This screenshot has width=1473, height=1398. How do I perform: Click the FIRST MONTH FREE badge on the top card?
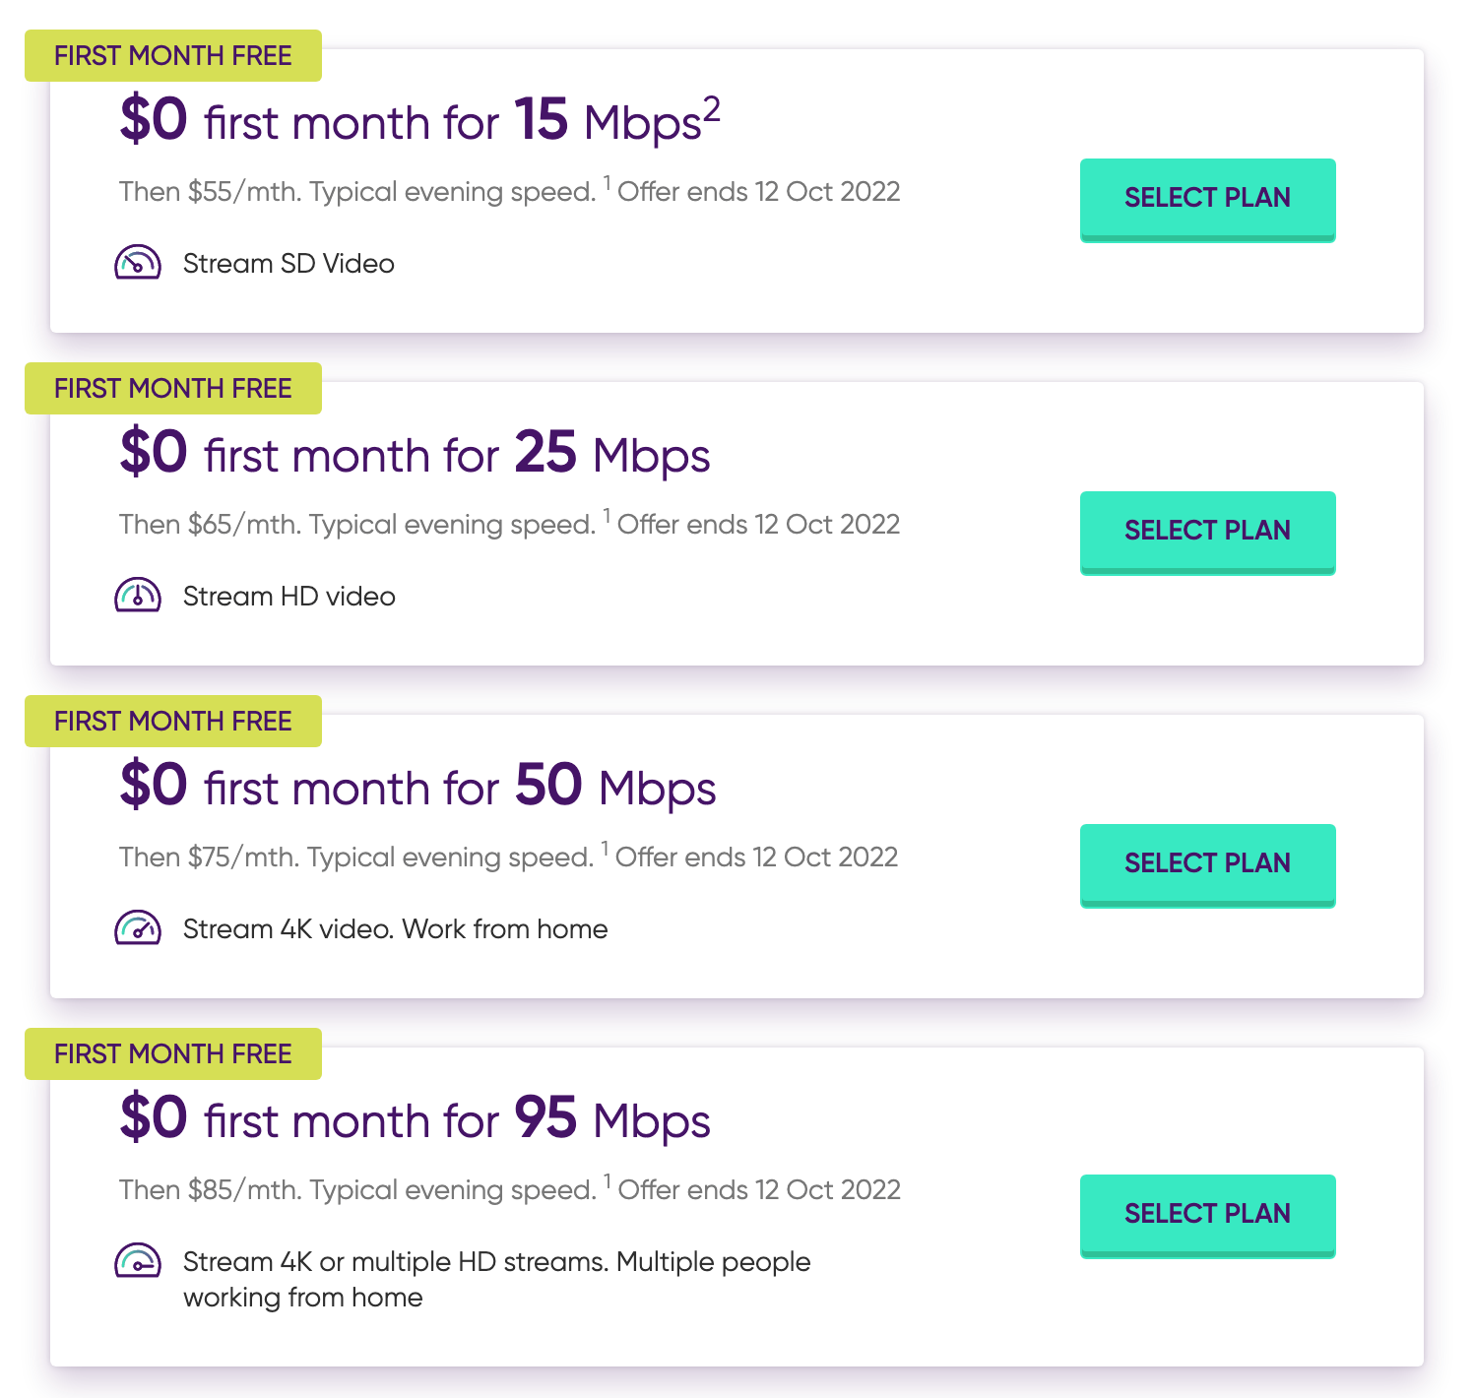(173, 56)
